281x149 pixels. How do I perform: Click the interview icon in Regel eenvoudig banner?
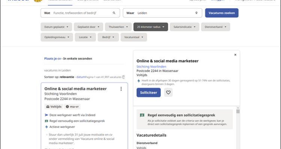pos(142,115)
